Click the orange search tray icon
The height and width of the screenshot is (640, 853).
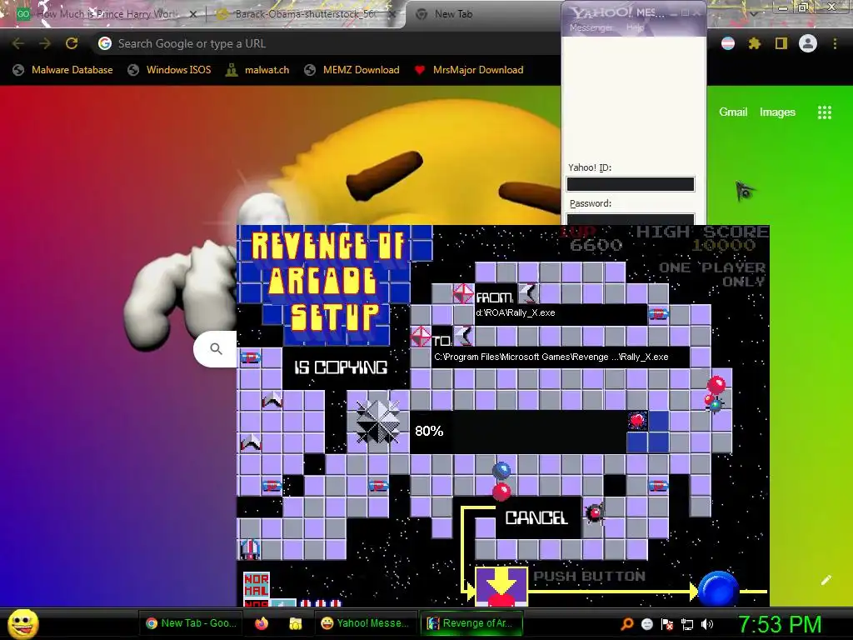(x=626, y=624)
